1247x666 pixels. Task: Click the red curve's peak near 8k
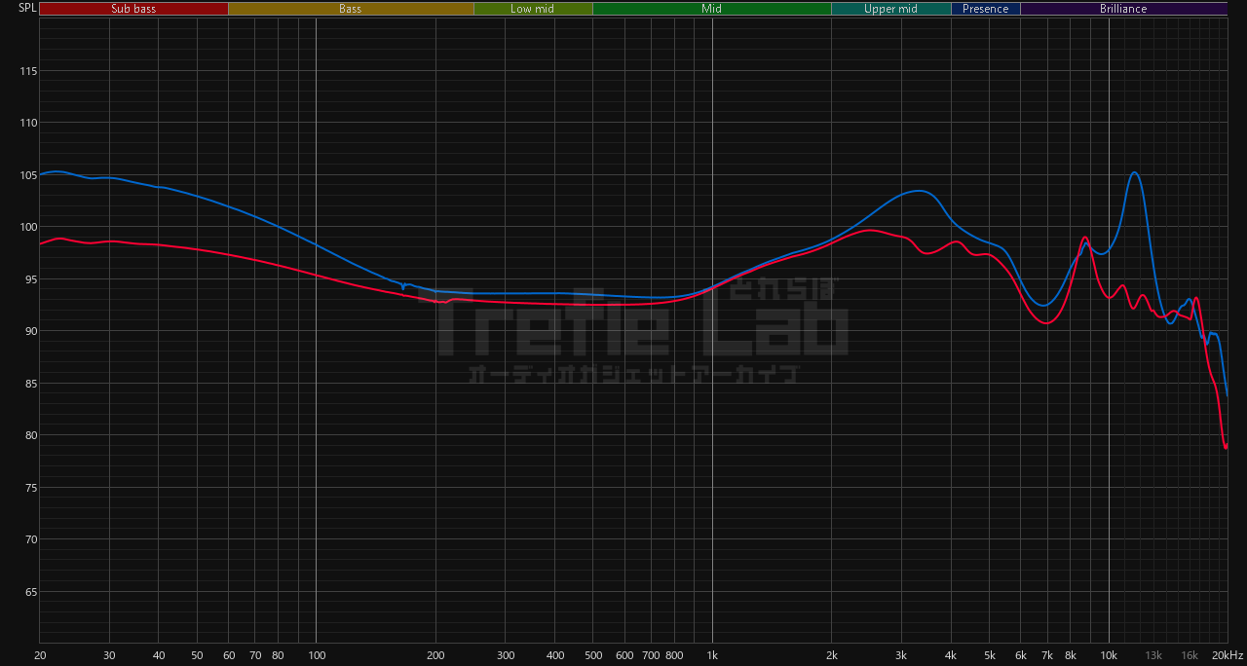tap(1083, 238)
